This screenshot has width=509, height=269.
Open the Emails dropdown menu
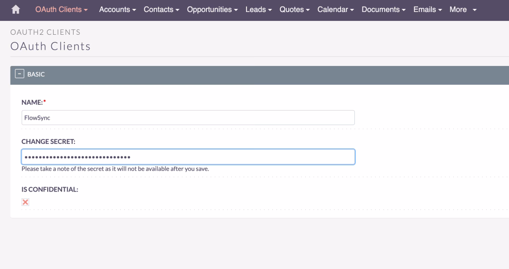(427, 9)
